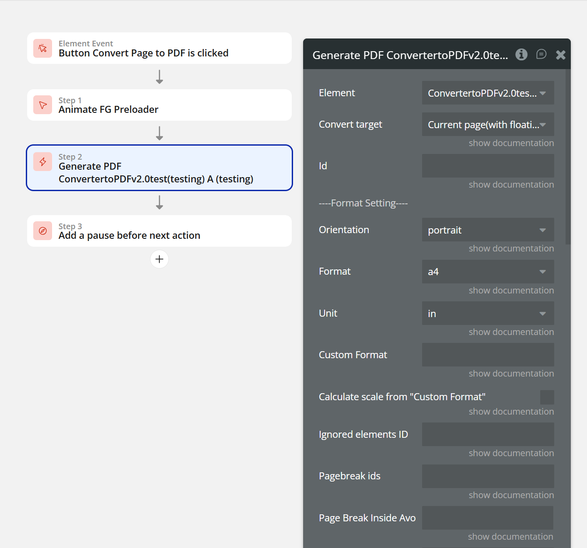Close the Generate PDF property panel
The image size is (587, 548).
click(x=561, y=55)
